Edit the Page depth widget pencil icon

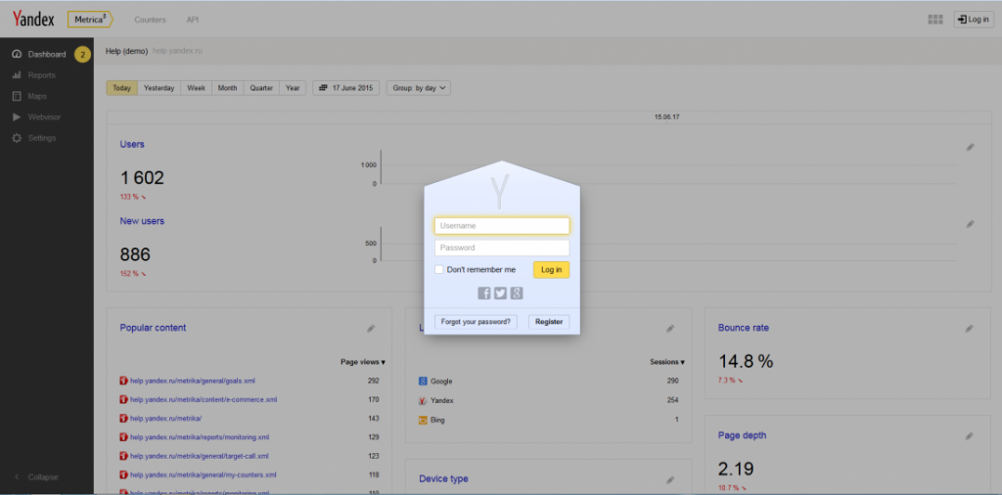pos(970,436)
